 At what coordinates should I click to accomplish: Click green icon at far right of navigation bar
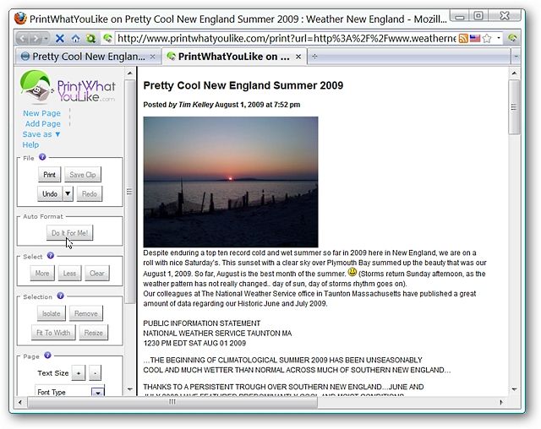pyautogui.click(x=512, y=38)
